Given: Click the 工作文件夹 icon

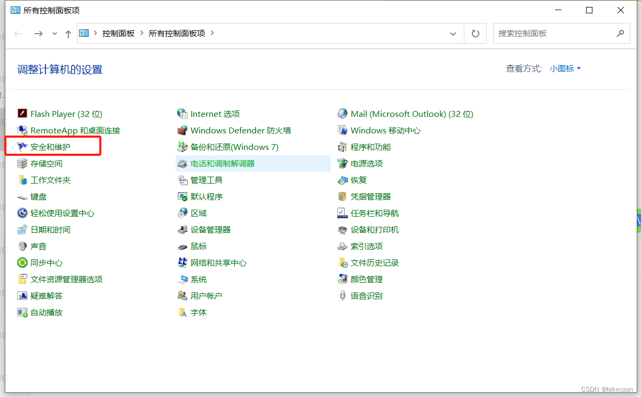Looking at the screenshot, I should pyautogui.click(x=22, y=180).
